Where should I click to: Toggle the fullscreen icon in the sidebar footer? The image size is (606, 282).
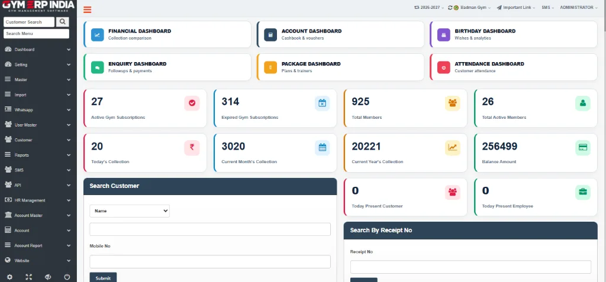point(28,277)
